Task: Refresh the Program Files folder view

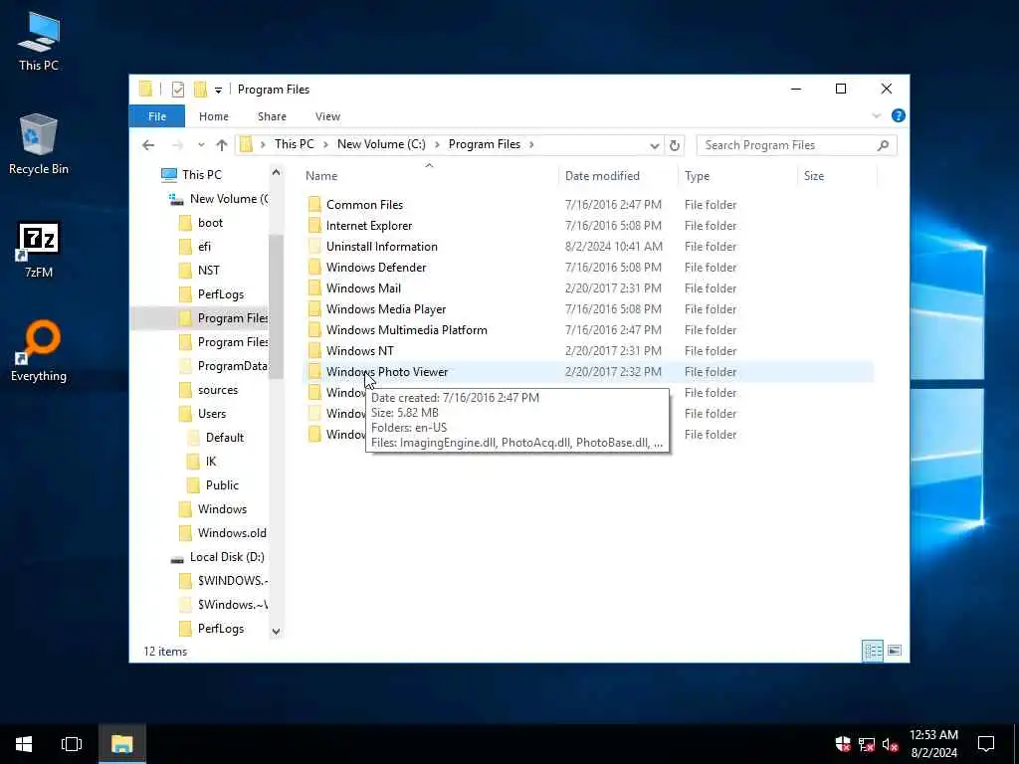Action: click(x=675, y=145)
